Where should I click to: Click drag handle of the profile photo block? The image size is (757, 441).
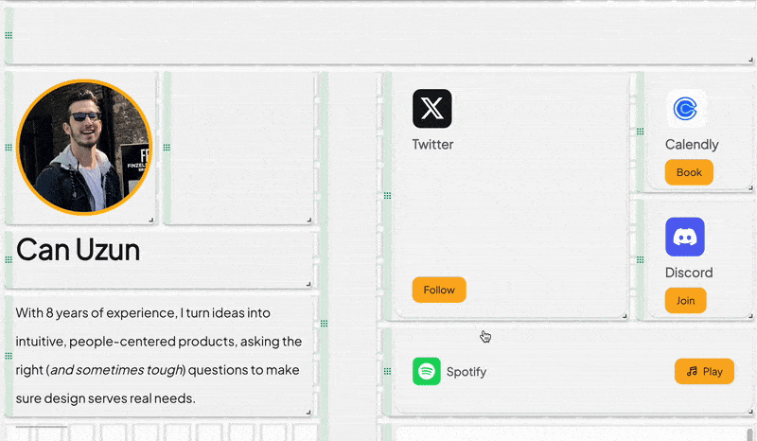tap(9, 148)
